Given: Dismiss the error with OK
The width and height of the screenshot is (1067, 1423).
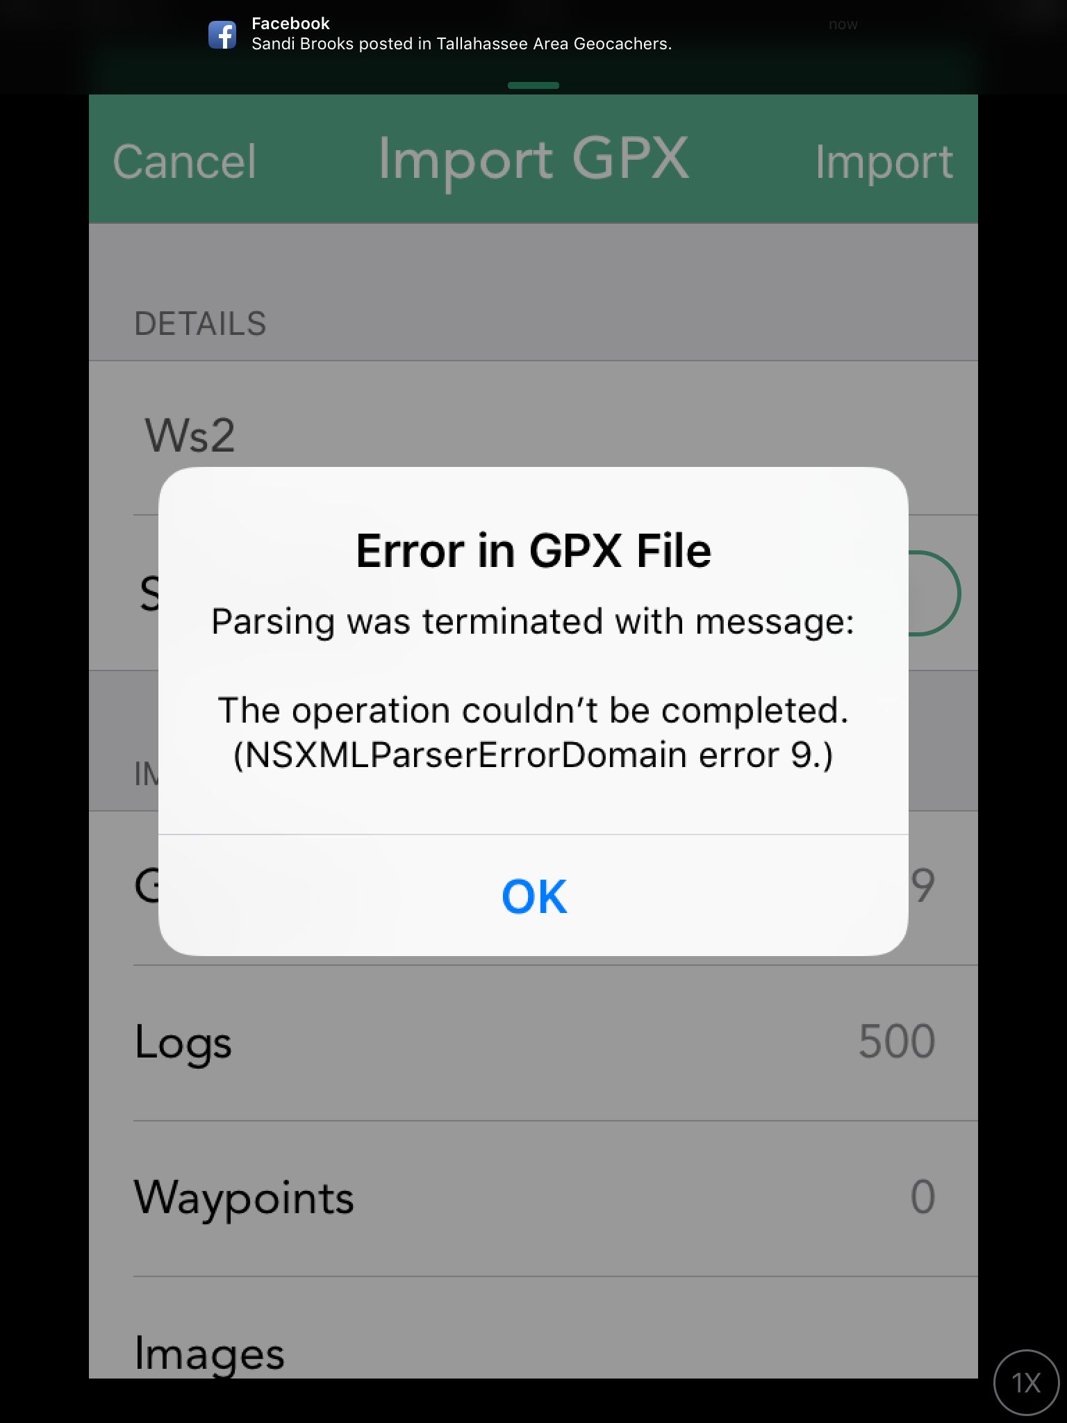Looking at the screenshot, I should (x=533, y=896).
